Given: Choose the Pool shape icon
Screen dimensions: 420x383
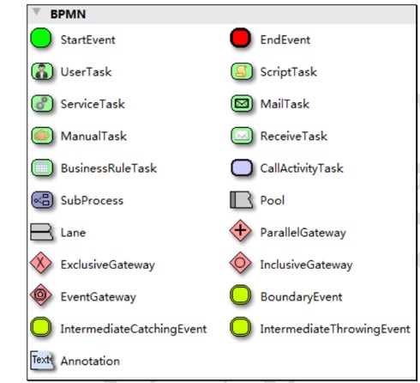Looking at the screenshot, I should [241, 199].
